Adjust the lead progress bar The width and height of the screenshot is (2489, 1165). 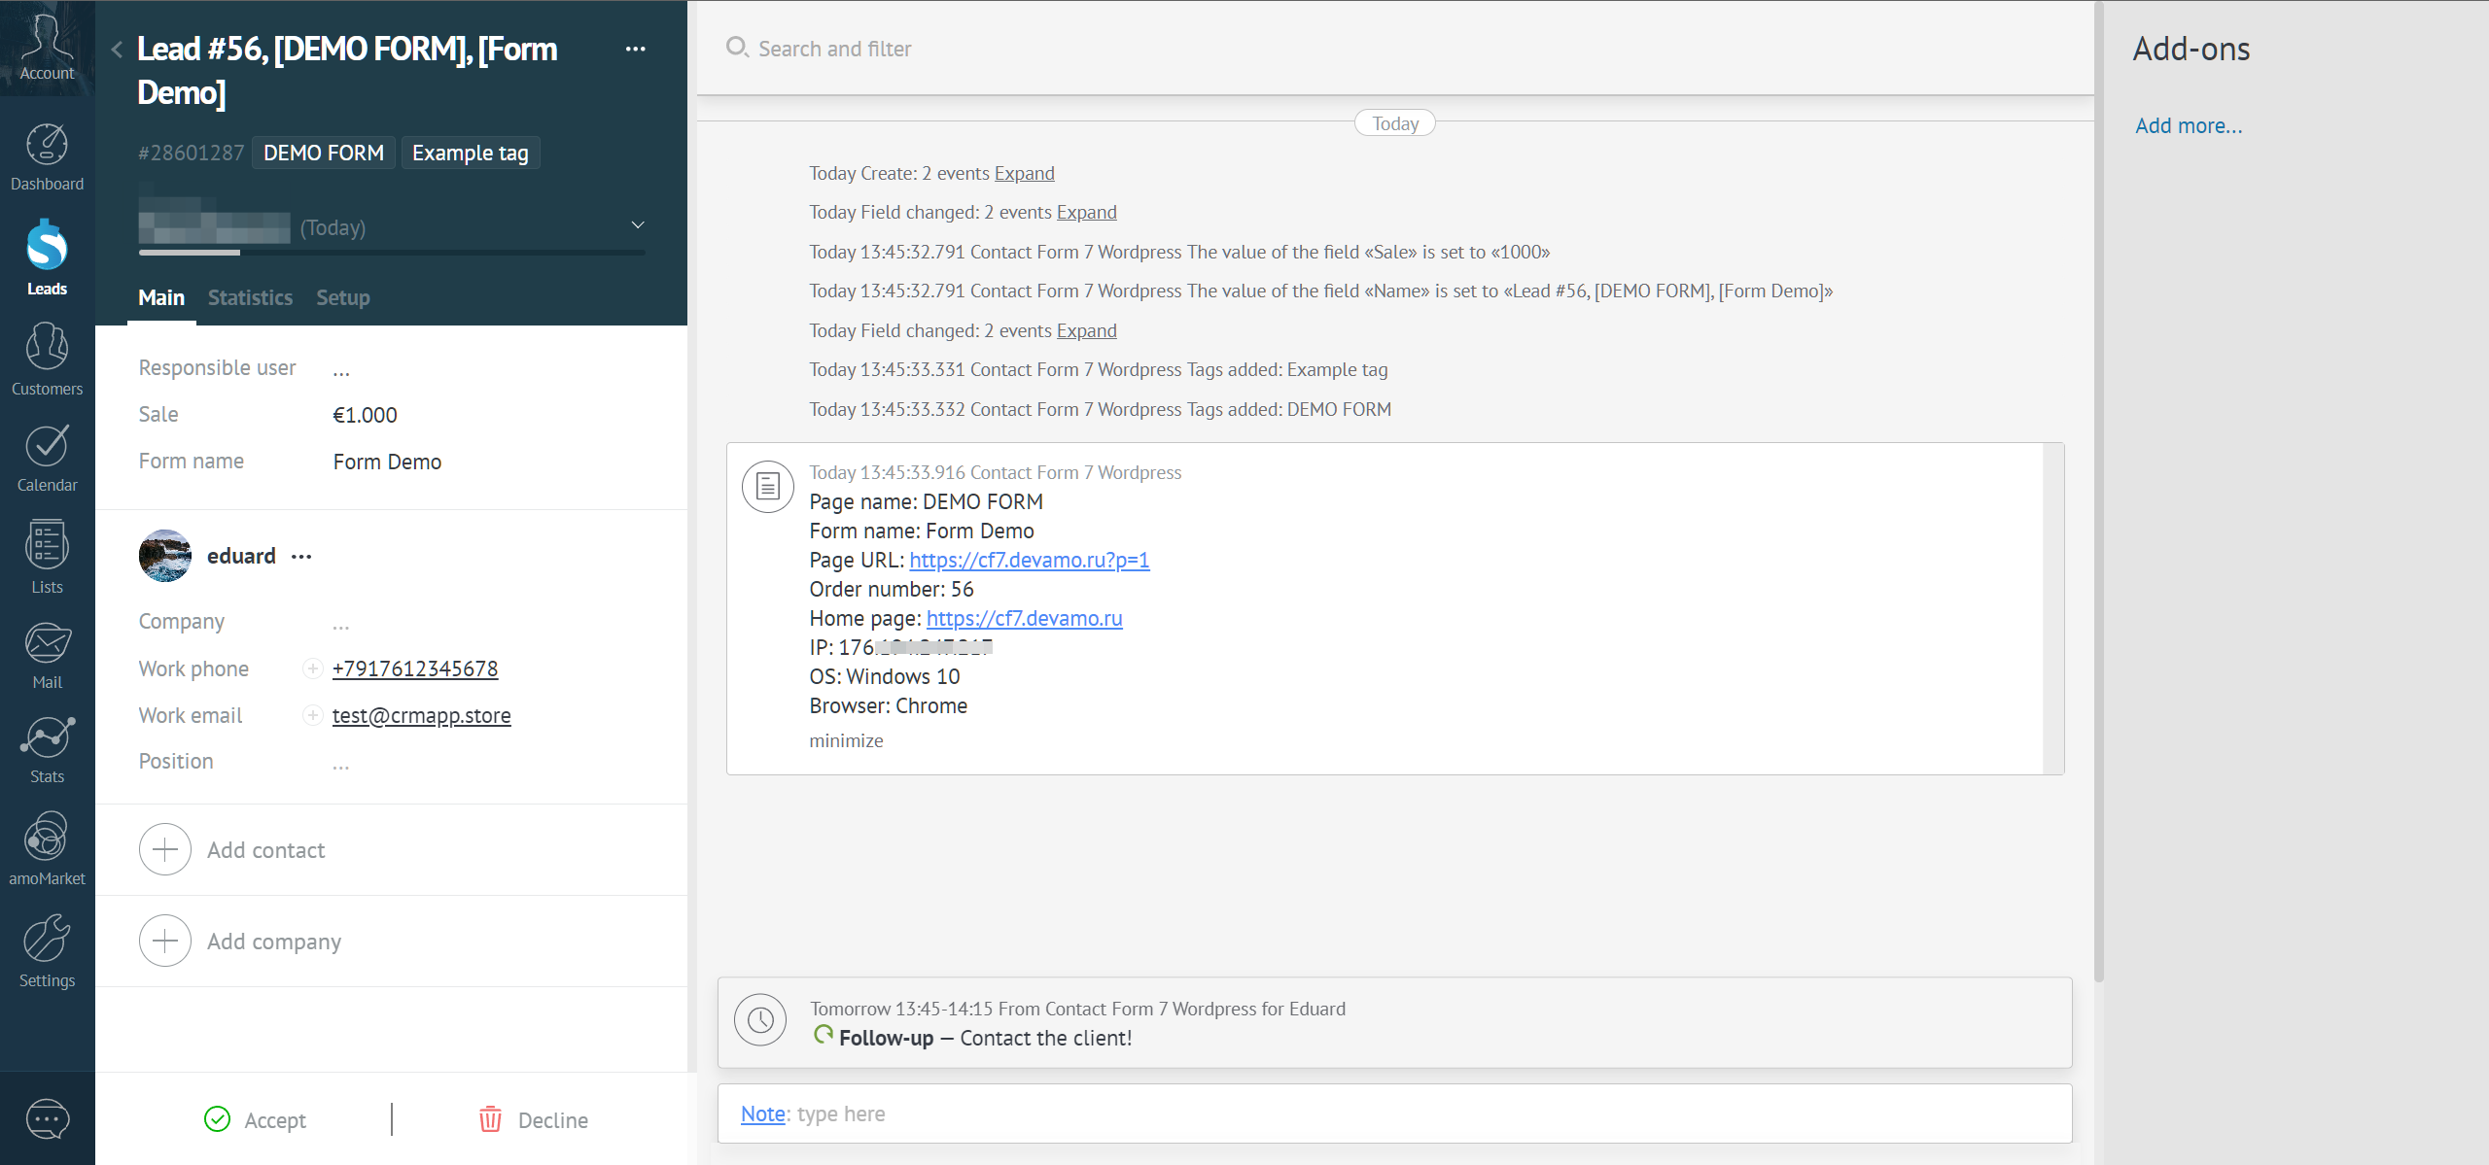click(x=389, y=252)
